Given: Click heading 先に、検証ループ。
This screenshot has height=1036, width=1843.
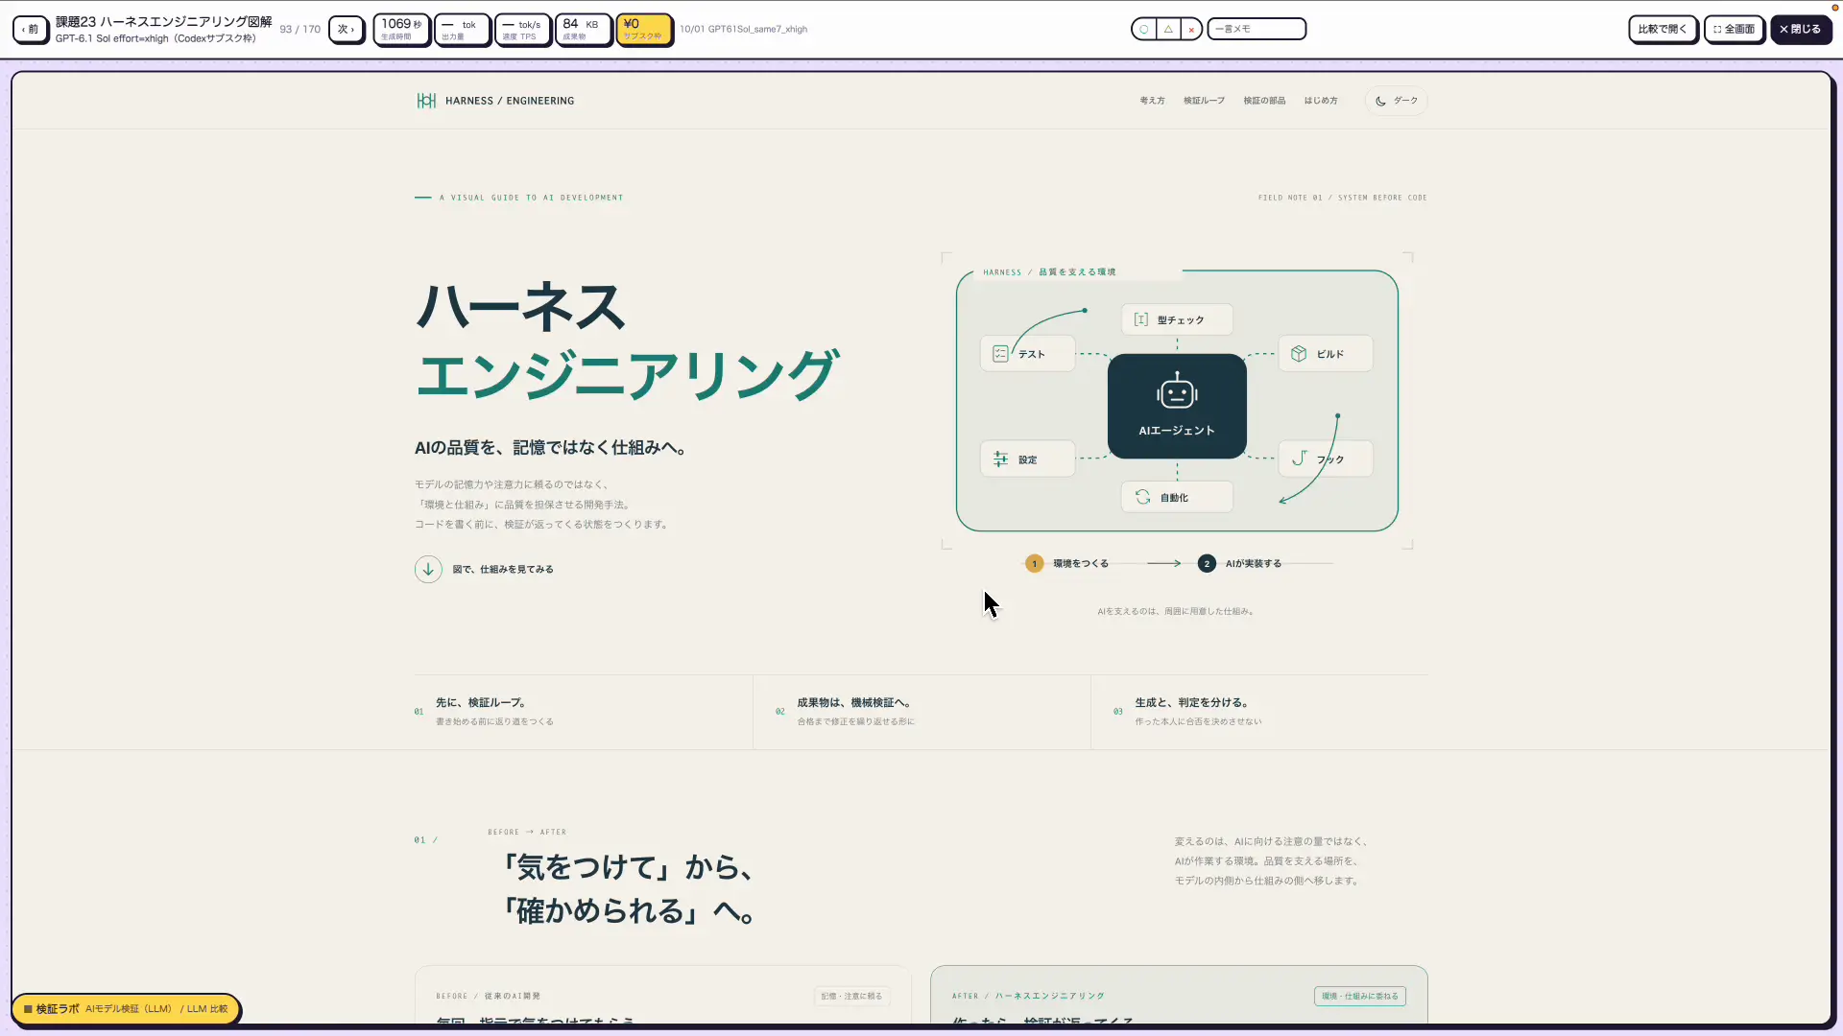Looking at the screenshot, I should click(x=480, y=702).
